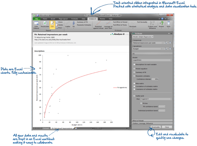This screenshot has width=197, height=146.
Task: Expand the Outliers, Leverage, Influence section
Action: [152, 123]
